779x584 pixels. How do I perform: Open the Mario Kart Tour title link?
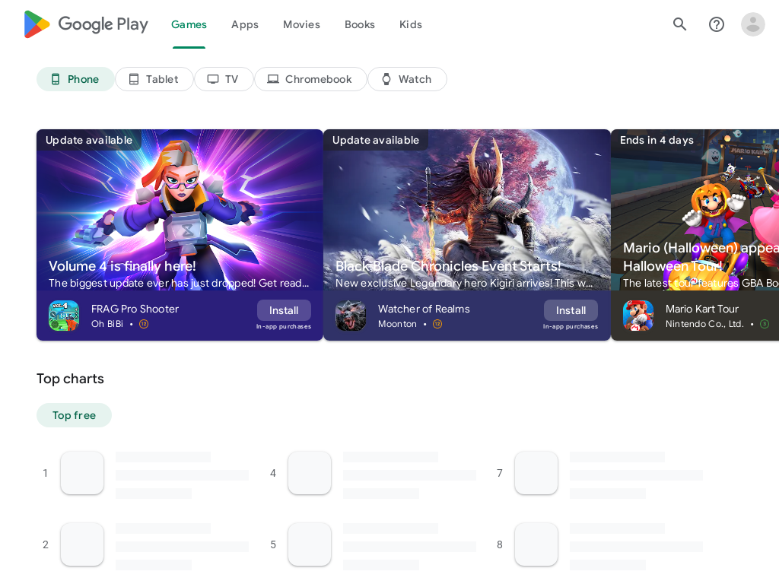point(702,309)
